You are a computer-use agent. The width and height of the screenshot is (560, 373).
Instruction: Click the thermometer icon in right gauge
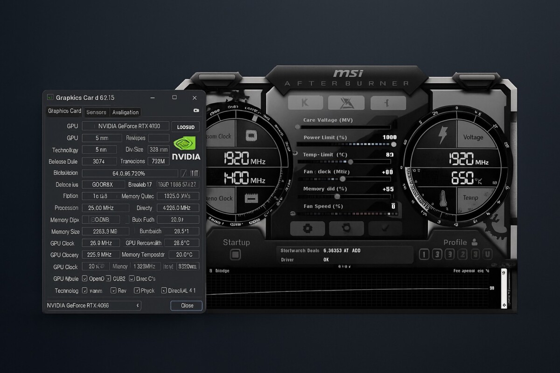point(443,199)
